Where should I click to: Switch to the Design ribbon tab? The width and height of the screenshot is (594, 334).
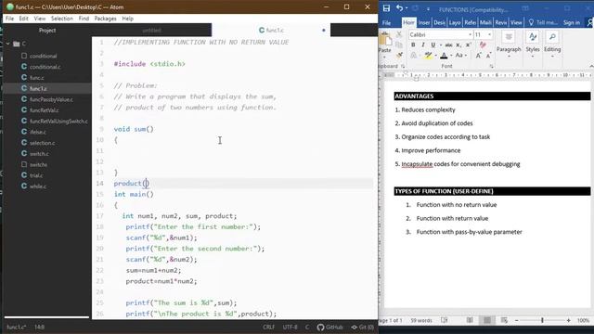point(439,22)
